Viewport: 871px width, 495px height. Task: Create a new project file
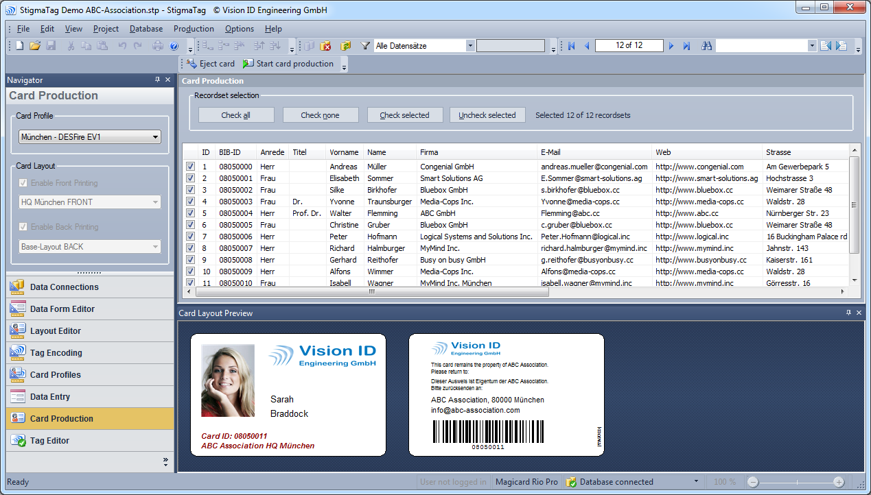(x=21, y=46)
